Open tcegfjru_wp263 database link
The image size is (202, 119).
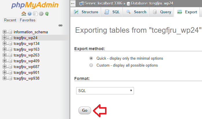pos(27,55)
